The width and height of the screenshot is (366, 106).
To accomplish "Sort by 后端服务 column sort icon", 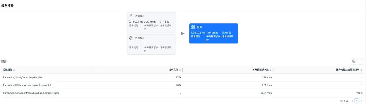I will tap(14, 70).
